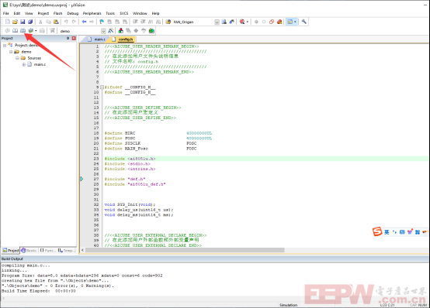Open the Peripherals menu
The width and height of the screenshot is (430, 308).
pos(92,13)
